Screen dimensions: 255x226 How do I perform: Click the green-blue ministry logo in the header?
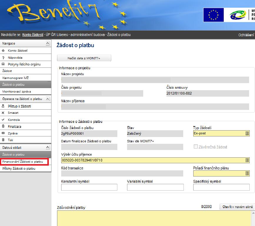pyautogui.click(x=238, y=15)
